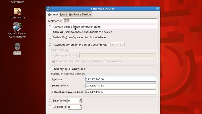Click the Subnet mask field
Viewport: 202px width, 114px height.
click(121, 85)
